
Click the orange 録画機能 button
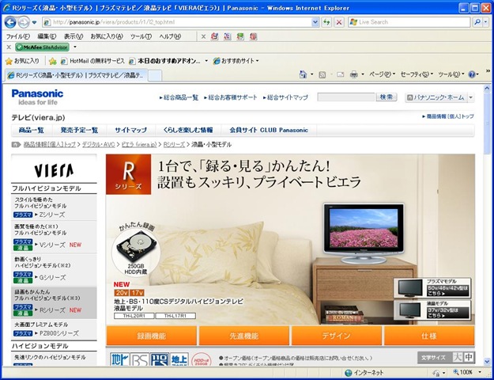click(152, 336)
